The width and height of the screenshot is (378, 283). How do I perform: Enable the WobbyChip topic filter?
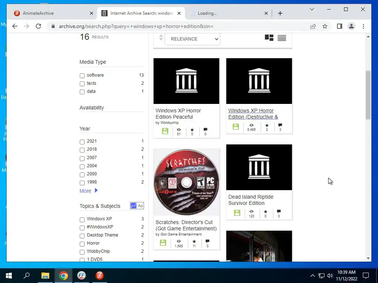tap(82, 252)
